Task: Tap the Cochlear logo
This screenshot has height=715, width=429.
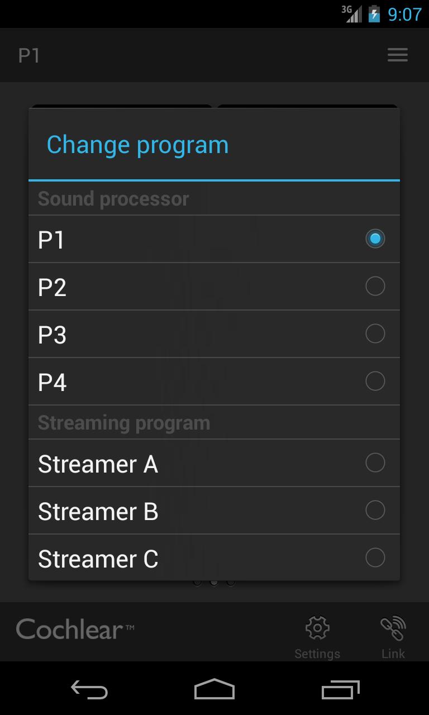Action: tap(75, 630)
